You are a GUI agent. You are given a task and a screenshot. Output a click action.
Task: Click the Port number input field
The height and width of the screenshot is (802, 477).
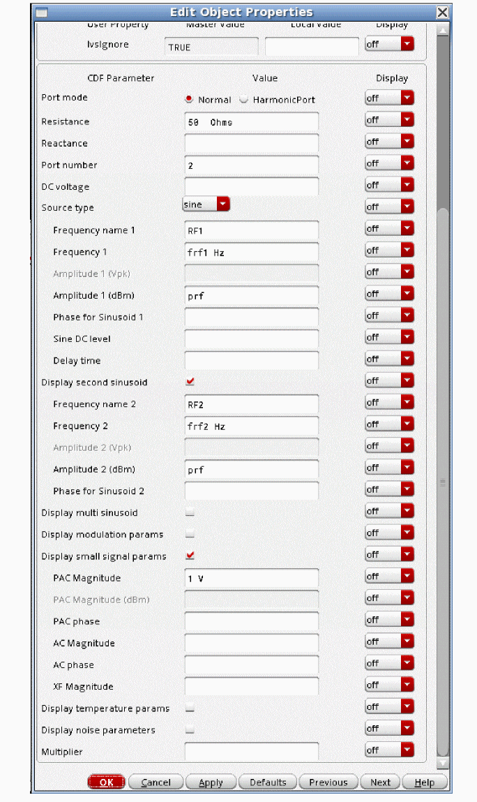(x=251, y=165)
